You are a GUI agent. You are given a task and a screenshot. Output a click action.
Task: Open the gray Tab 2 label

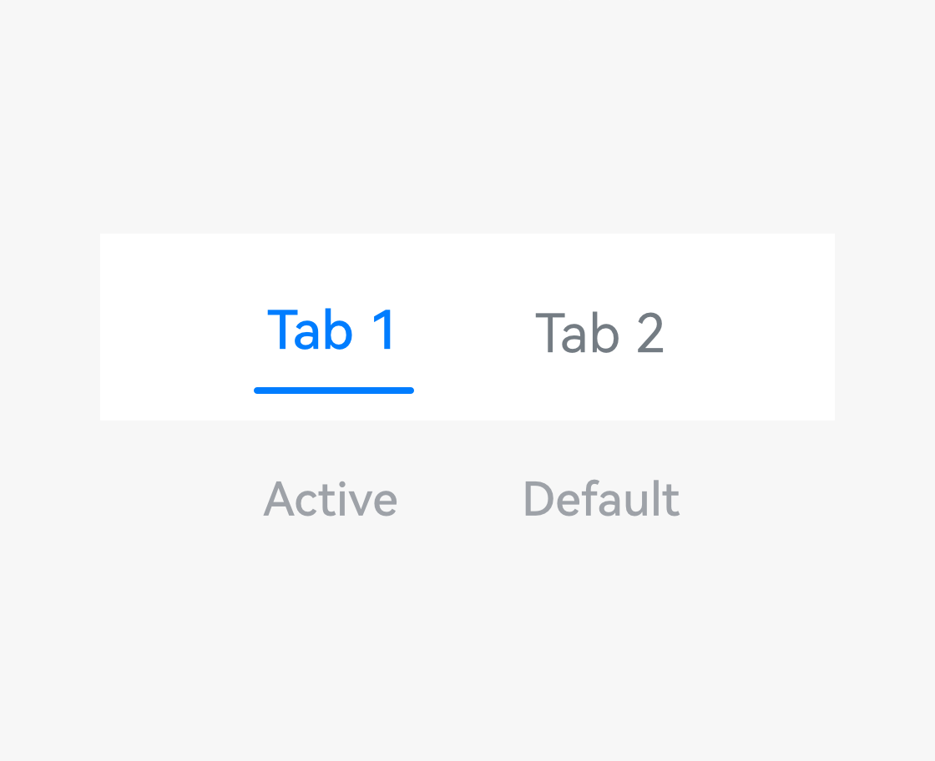point(599,333)
